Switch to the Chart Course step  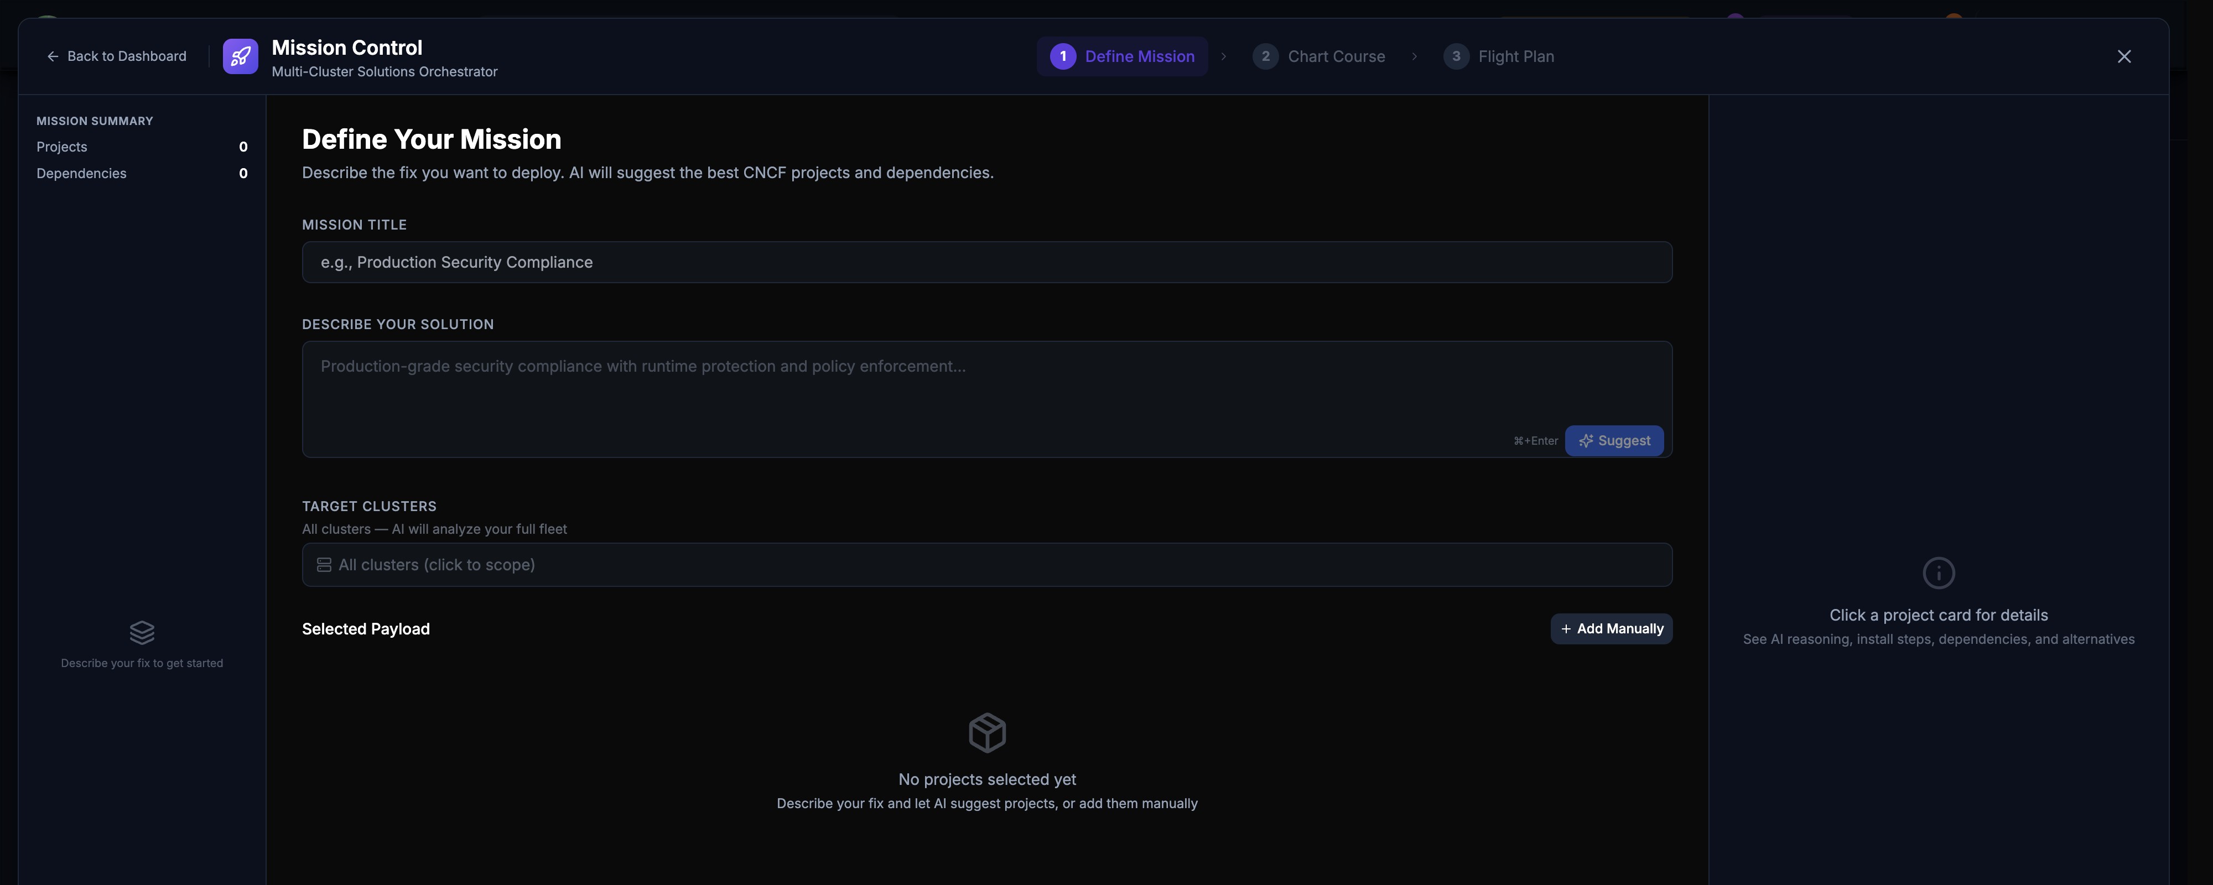[x=1335, y=57]
